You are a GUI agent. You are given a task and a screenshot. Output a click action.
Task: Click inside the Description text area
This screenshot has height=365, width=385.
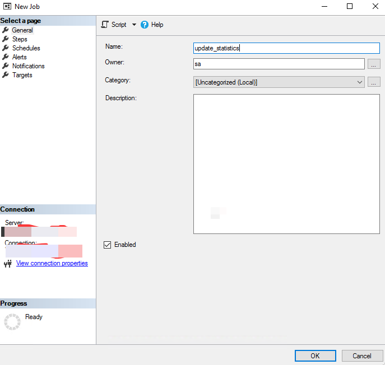(x=286, y=164)
